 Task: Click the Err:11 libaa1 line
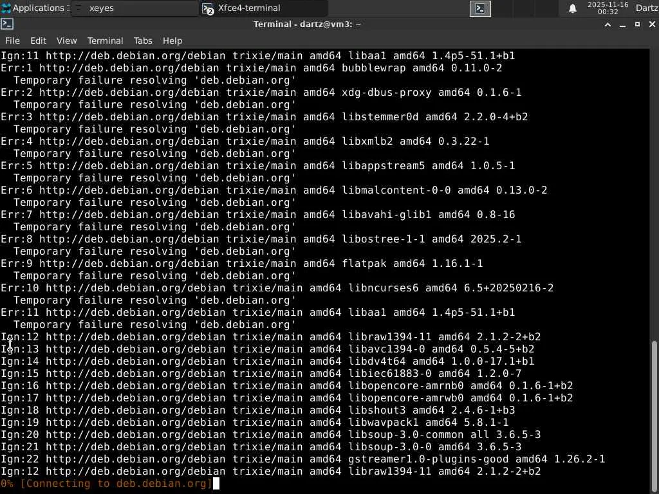click(257, 313)
